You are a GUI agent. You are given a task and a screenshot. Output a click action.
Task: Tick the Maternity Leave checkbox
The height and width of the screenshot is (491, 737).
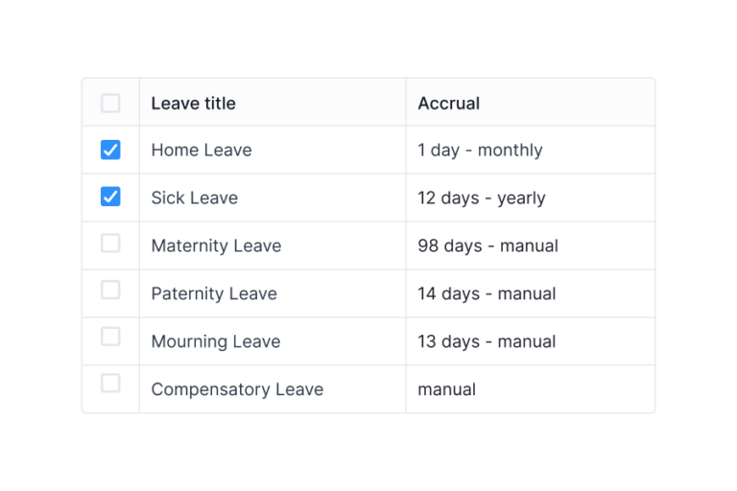pyautogui.click(x=110, y=244)
